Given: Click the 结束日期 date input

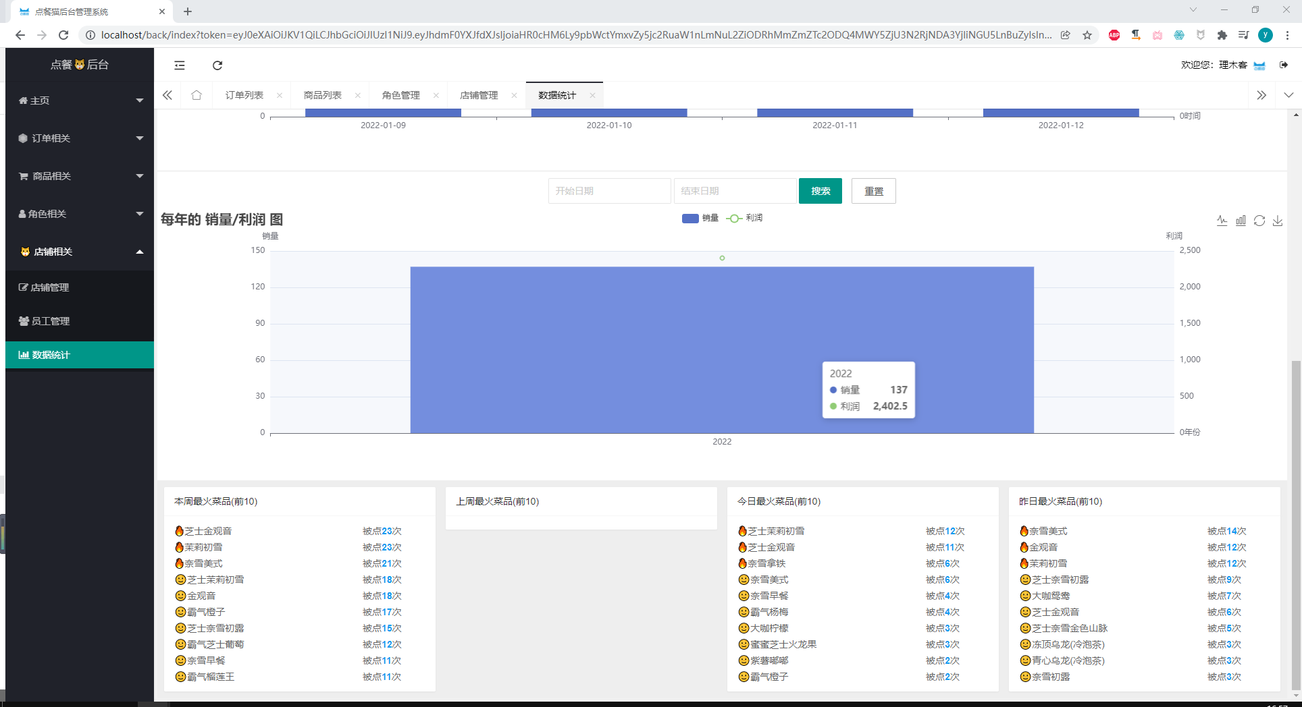Looking at the screenshot, I should point(735,191).
